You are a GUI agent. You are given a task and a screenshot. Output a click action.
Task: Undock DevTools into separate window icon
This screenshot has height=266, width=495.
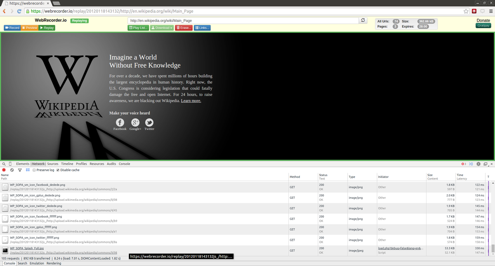click(x=486, y=164)
